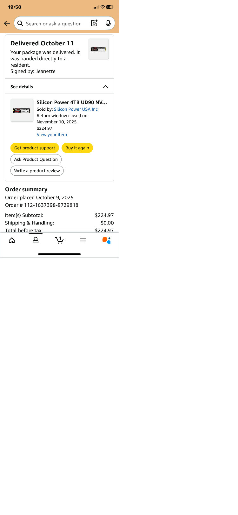Open the Rufus AI assistant icon
The height and width of the screenshot is (515, 238).
pos(107,240)
